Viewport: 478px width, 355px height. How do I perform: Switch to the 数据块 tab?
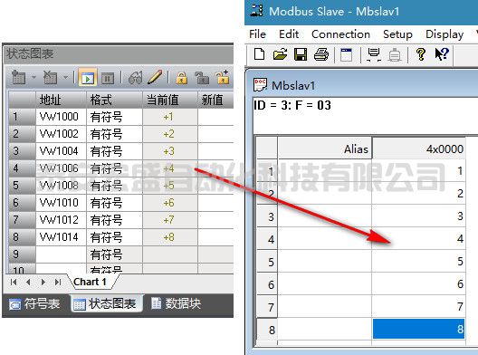click(176, 303)
